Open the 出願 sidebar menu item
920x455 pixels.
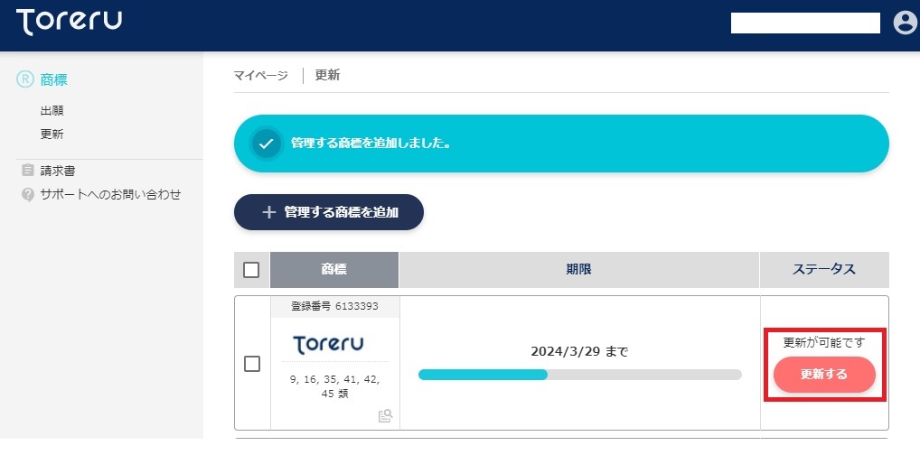52,110
